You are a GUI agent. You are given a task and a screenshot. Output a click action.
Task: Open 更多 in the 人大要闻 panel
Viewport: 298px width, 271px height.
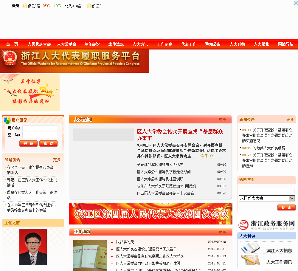(222, 120)
